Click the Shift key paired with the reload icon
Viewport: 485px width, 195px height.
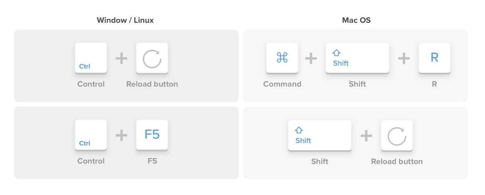(319, 136)
